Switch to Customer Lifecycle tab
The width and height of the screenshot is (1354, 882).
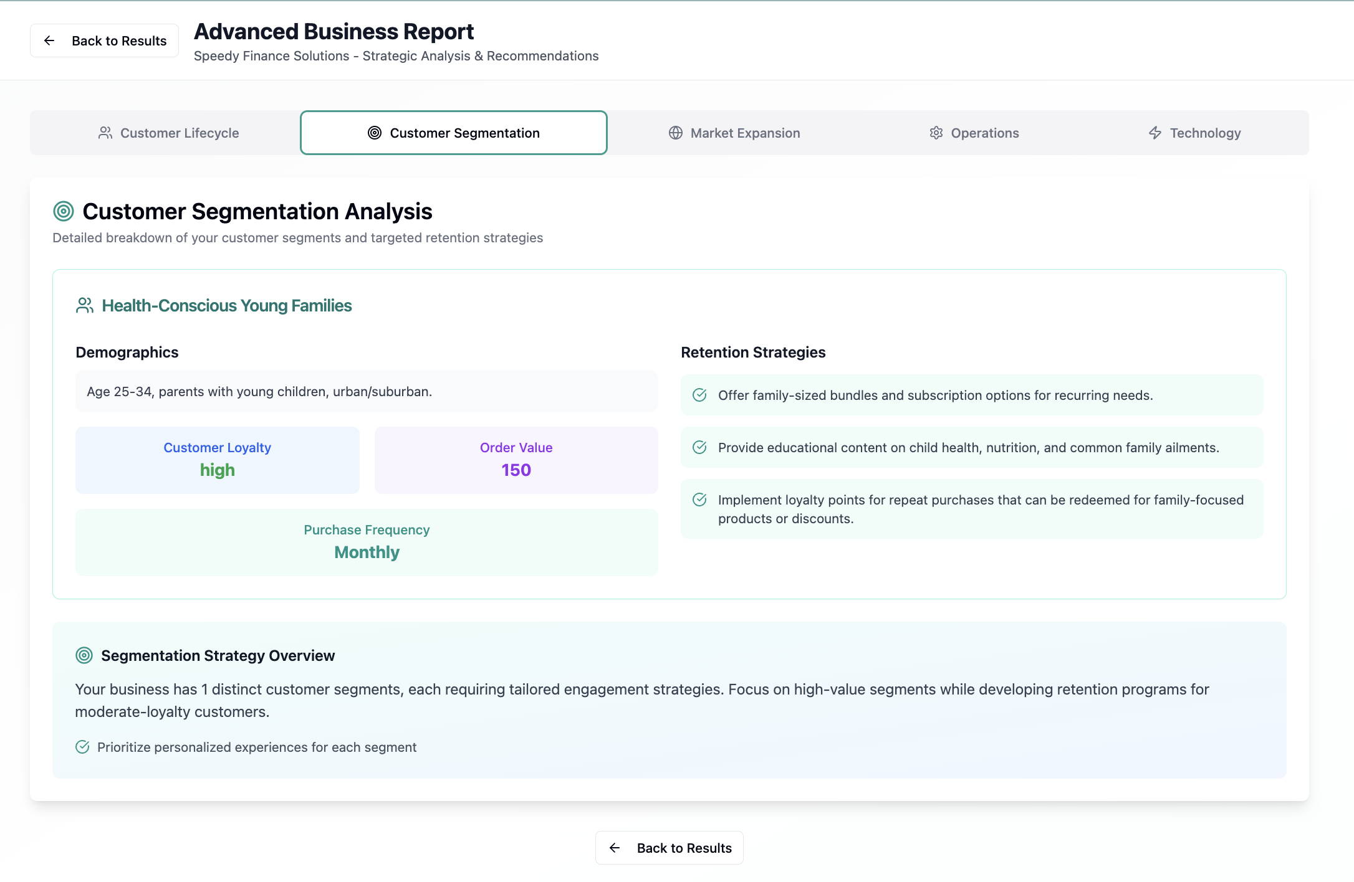[168, 133]
